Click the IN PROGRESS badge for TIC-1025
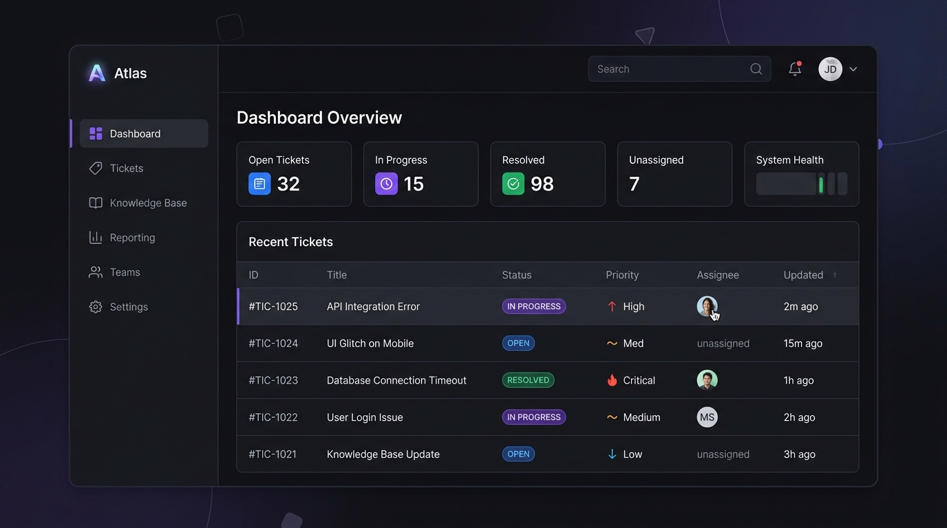 pyautogui.click(x=534, y=307)
